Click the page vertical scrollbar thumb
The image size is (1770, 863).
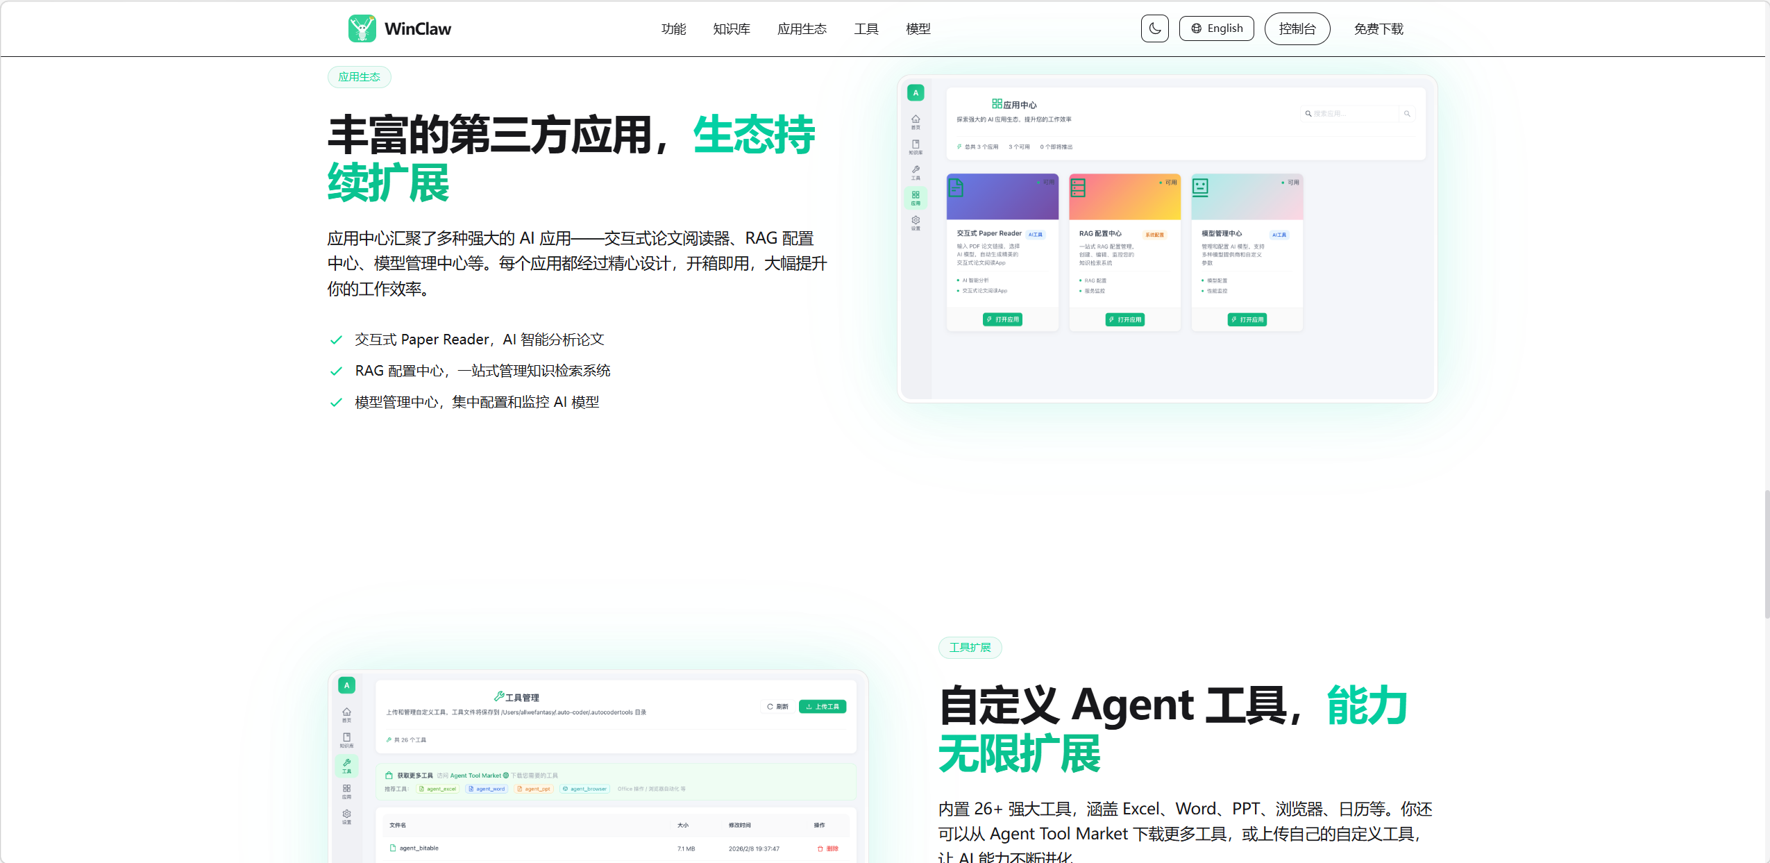point(1767,554)
